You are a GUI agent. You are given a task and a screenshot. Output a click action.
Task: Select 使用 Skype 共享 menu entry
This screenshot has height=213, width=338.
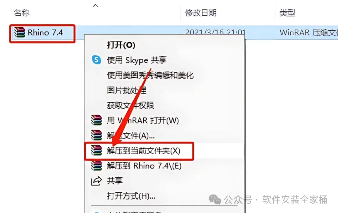(x=137, y=60)
